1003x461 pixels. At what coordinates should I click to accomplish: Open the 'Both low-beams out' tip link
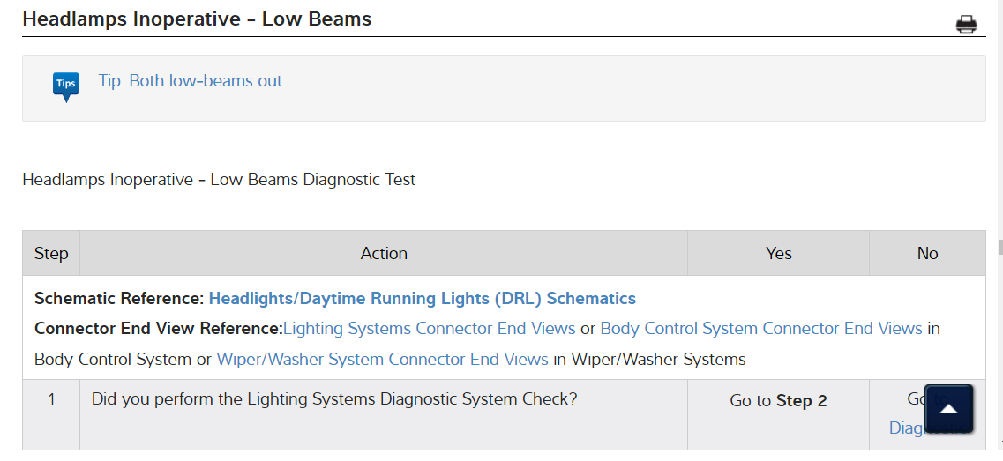tap(191, 81)
